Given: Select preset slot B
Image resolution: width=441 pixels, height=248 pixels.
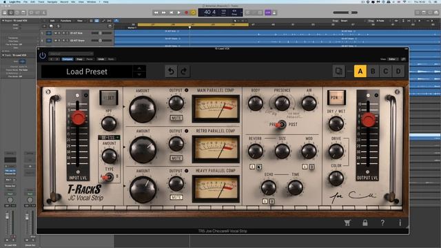Looking at the screenshot, I should pyautogui.click(x=373, y=72).
